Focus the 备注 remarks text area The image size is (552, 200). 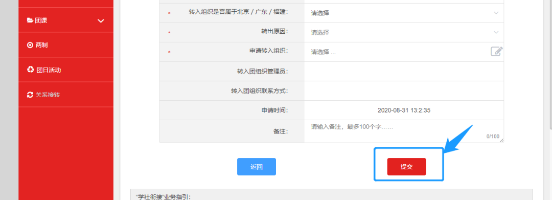pyautogui.click(x=404, y=131)
